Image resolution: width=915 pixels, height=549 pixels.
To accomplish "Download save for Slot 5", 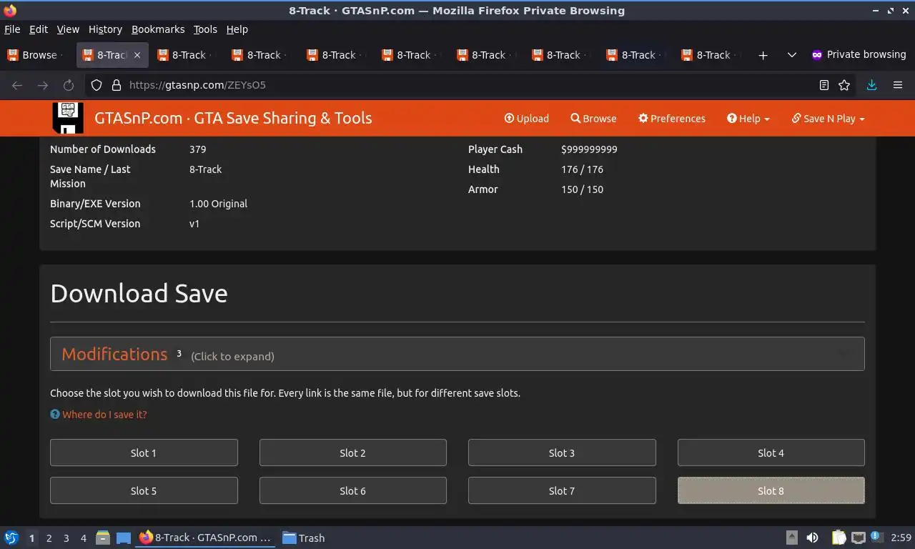I will click(144, 490).
